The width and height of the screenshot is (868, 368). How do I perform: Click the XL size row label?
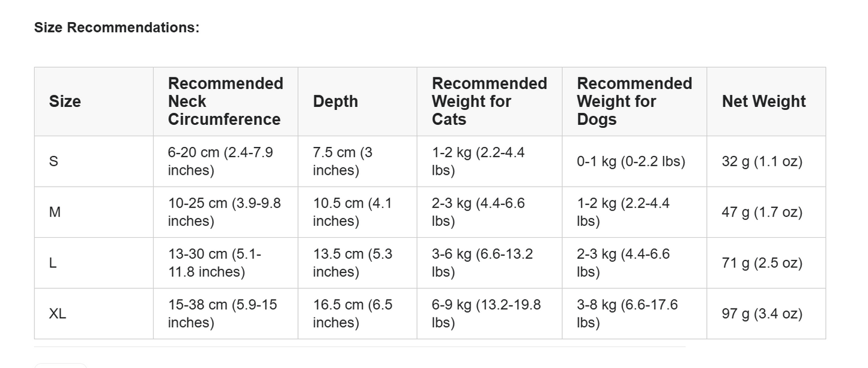(58, 314)
